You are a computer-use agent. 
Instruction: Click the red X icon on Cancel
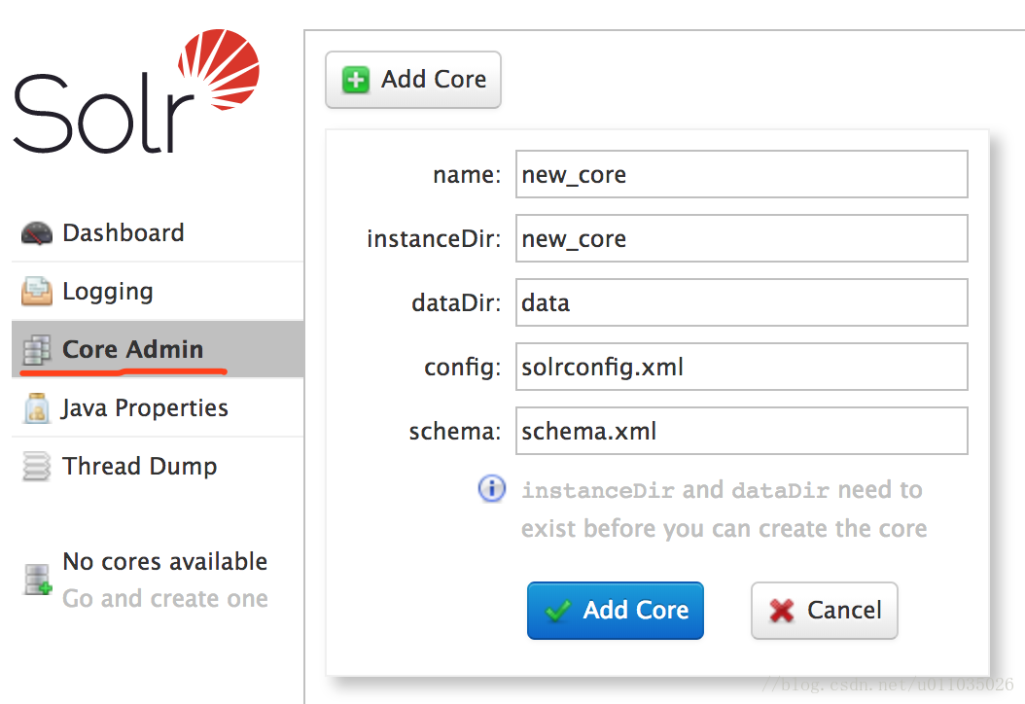[781, 611]
